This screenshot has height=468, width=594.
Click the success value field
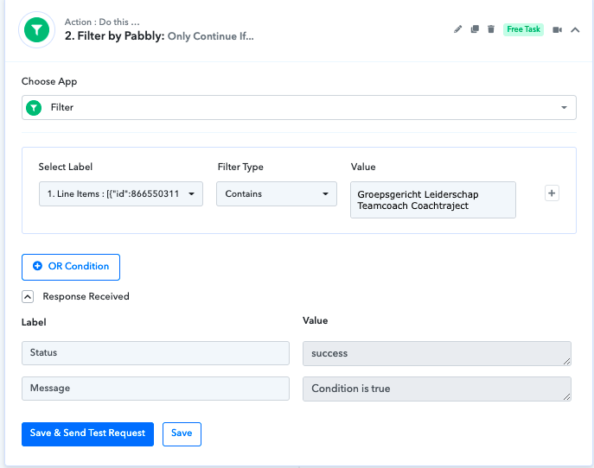tap(437, 353)
